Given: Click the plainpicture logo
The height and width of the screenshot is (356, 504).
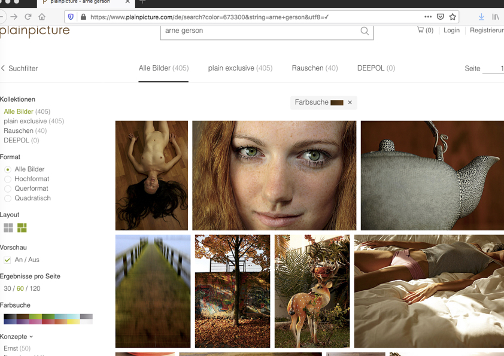Looking at the screenshot, I should (35, 31).
